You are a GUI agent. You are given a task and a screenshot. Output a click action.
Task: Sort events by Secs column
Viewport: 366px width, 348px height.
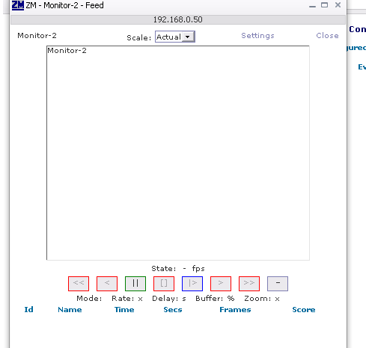pyautogui.click(x=173, y=309)
